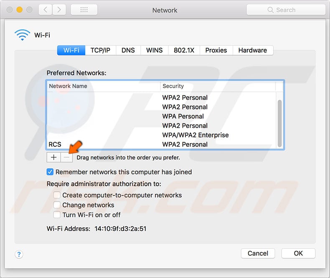Remove network with the minus button

pos(67,157)
